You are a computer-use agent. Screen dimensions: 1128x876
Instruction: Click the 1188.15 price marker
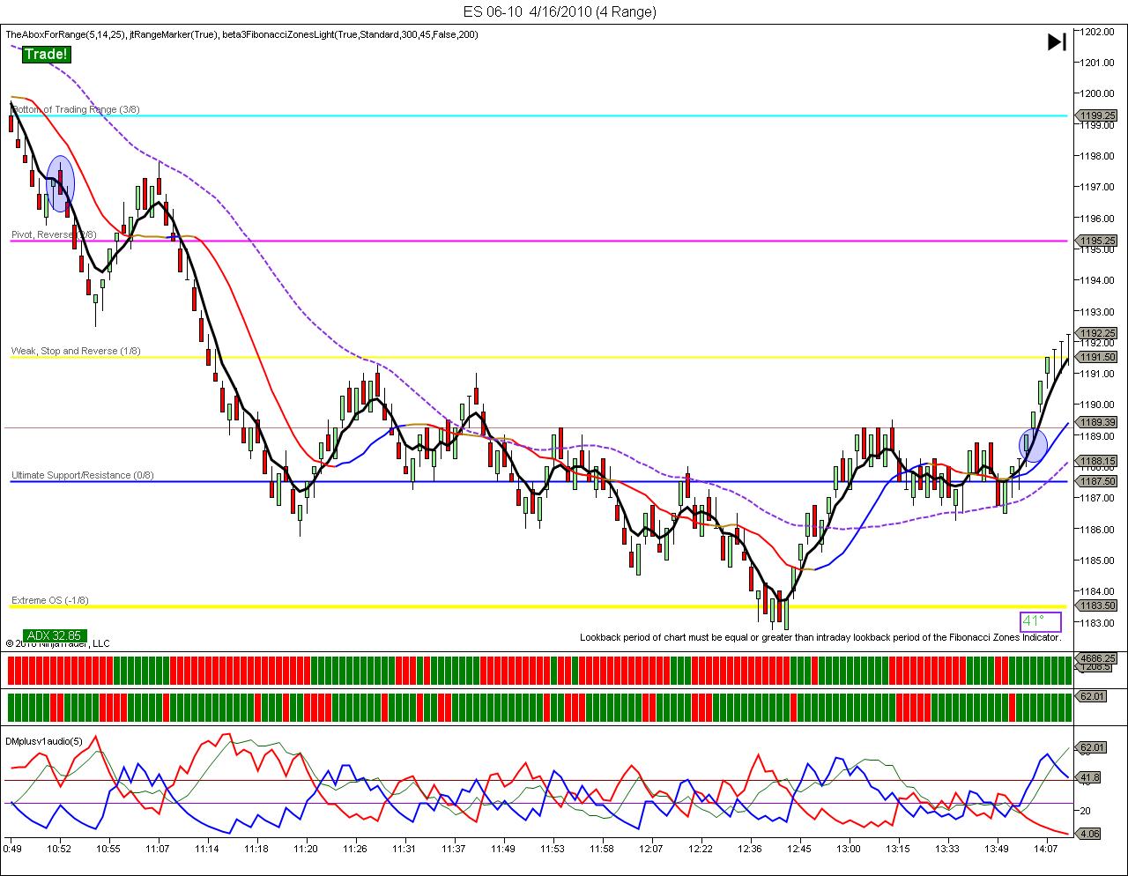(x=1097, y=461)
